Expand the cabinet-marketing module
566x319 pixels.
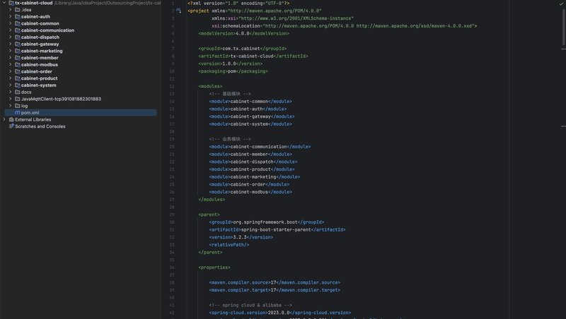coord(11,51)
